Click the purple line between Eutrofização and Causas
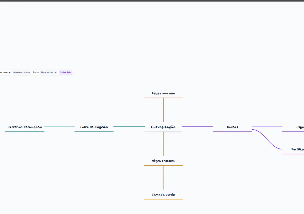The image size is (304, 214). (x=197, y=127)
